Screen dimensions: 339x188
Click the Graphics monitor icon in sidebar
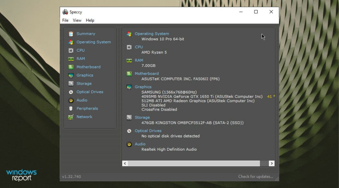71,75
